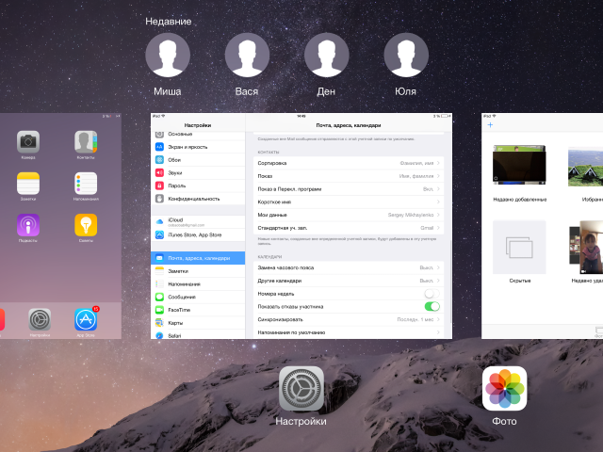This screenshot has height=452, width=603.
Task: Open the Настройки app icon below the cards
Action: [301, 389]
